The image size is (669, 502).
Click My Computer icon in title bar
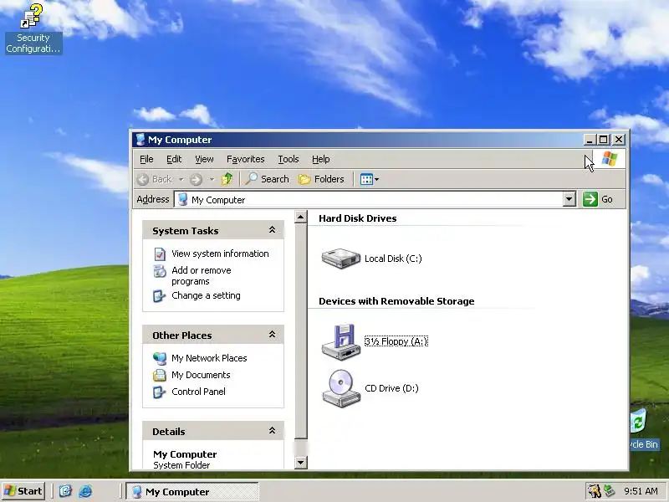pyautogui.click(x=140, y=140)
